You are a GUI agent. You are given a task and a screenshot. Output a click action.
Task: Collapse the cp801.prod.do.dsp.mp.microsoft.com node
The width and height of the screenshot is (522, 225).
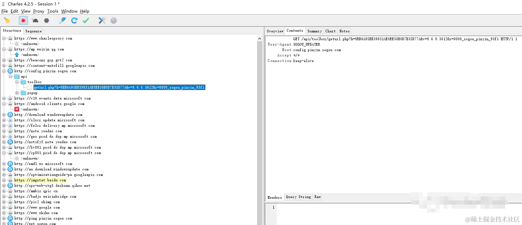tap(4, 153)
